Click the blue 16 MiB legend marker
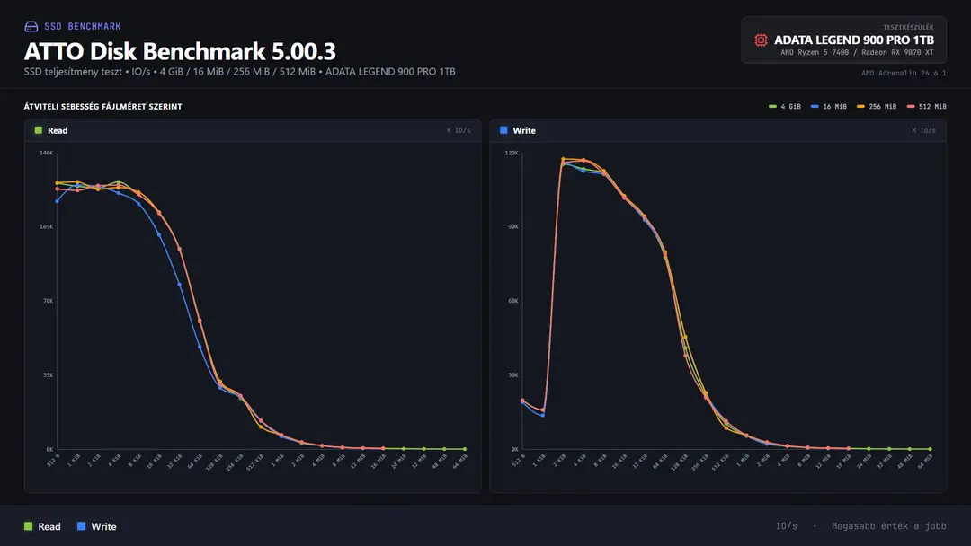Image resolution: width=971 pixels, height=546 pixels. (x=815, y=106)
